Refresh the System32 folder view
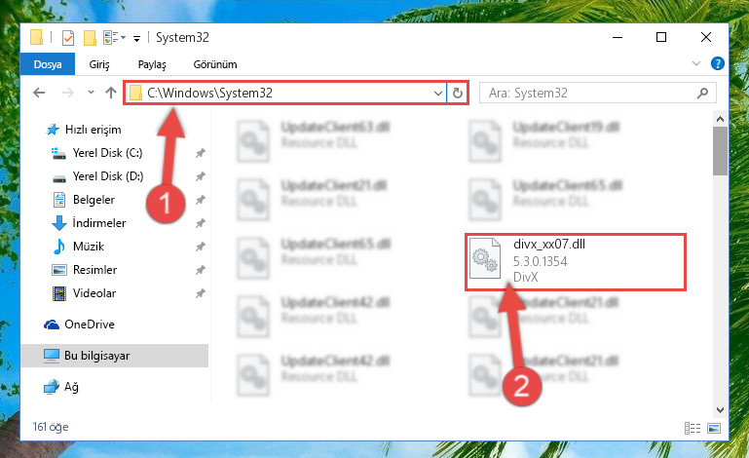 (458, 93)
